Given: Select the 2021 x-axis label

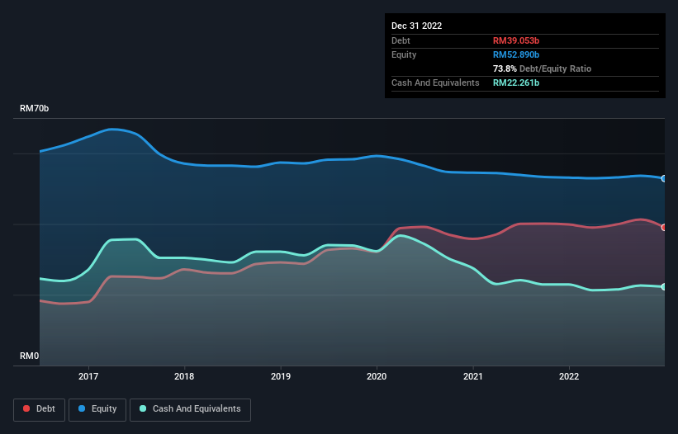Looking at the screenshot, I should tap(473, 376).
